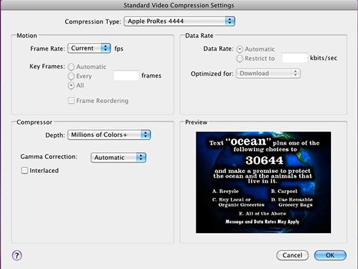Confirm settings with the OK button
This screenshot has height=269, width=358.
(x=330, y=255)
